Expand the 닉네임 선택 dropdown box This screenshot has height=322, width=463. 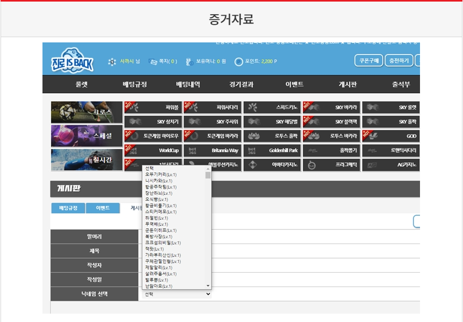[177, 294]
